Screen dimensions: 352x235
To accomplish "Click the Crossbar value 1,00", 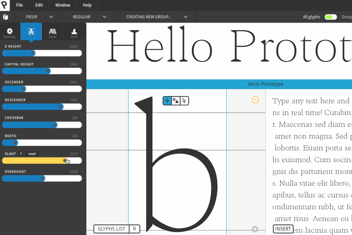I will click(74, 118).
